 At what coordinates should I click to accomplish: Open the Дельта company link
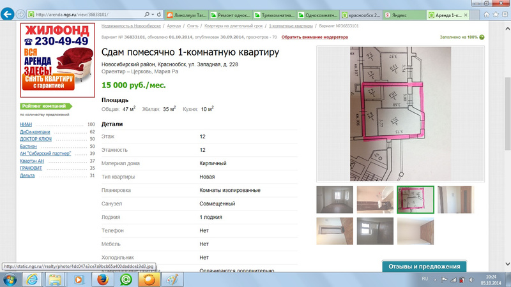(x=27, y=176)
